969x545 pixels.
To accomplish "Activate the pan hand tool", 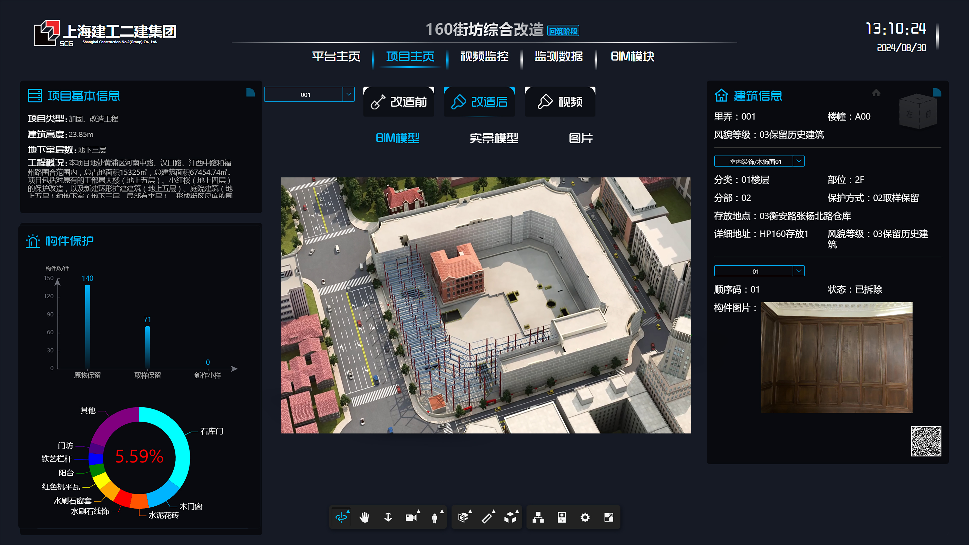I will coord(364,517).
